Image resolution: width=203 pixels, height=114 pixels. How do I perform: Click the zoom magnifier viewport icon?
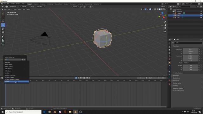coord(165,22)
